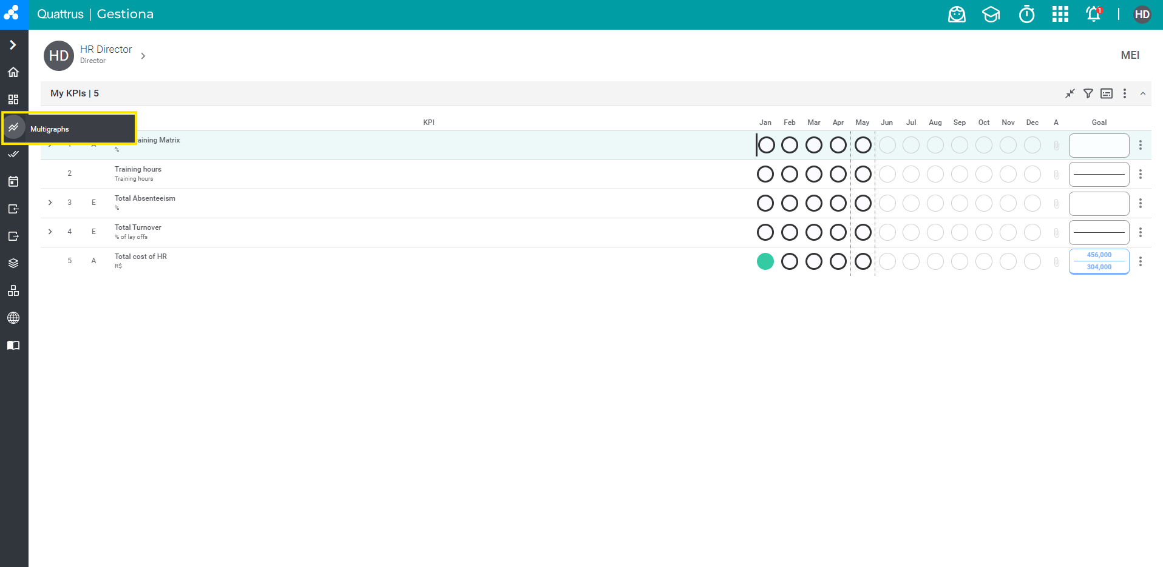Open the graduation cap training icon
Image resolution: width=1163 pixels, height=567 pixels.
(991, 15)
